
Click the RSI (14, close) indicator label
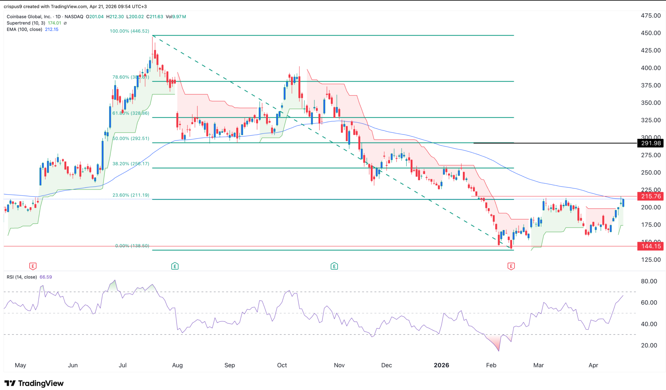[22, 277]
